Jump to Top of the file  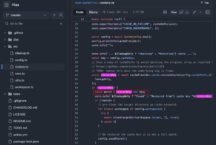(x=205, y=3)
